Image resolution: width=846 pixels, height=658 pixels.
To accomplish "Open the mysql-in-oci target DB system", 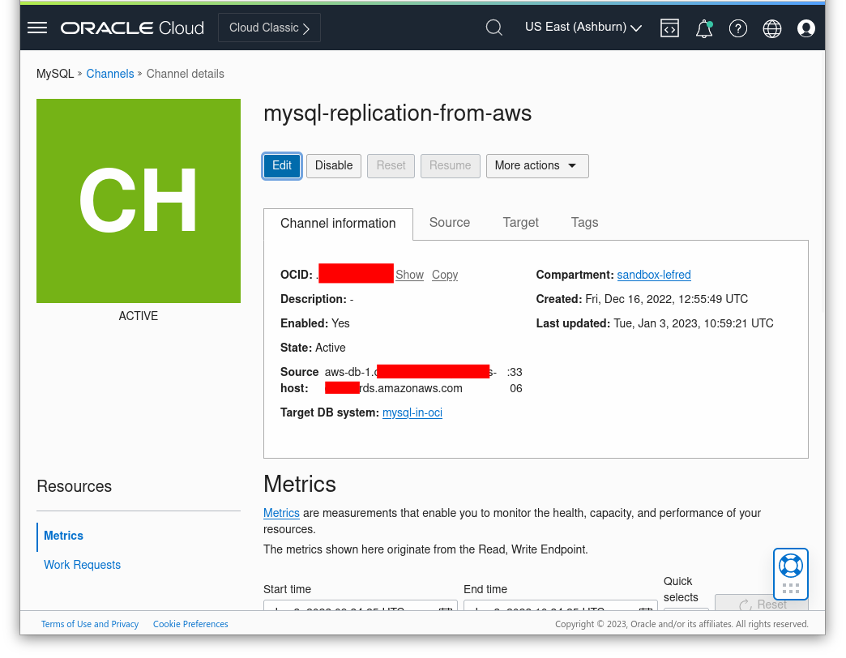I will point(412,412).
